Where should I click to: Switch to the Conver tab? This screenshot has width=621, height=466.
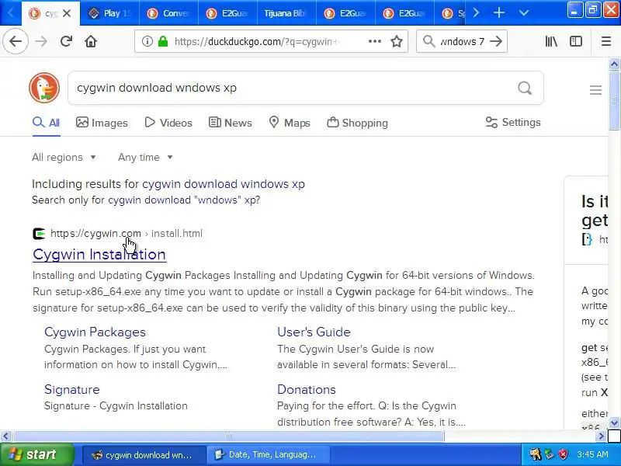[x=168, y=13]
